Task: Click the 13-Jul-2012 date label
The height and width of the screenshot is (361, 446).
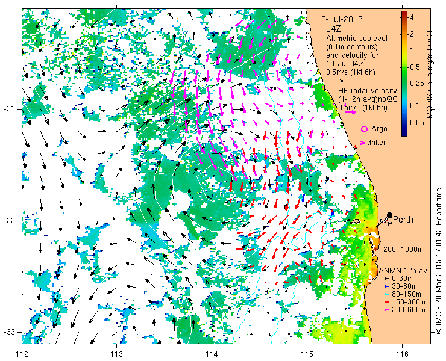Action: pyautogui.click(x=340, y=19)
